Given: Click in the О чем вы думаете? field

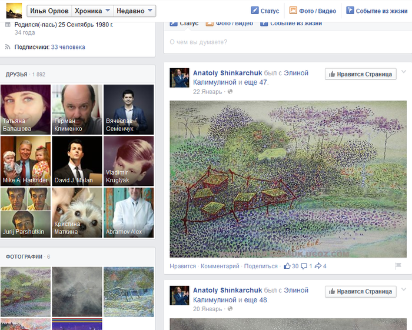Looking at the screenshot, I should pos(288,42).
